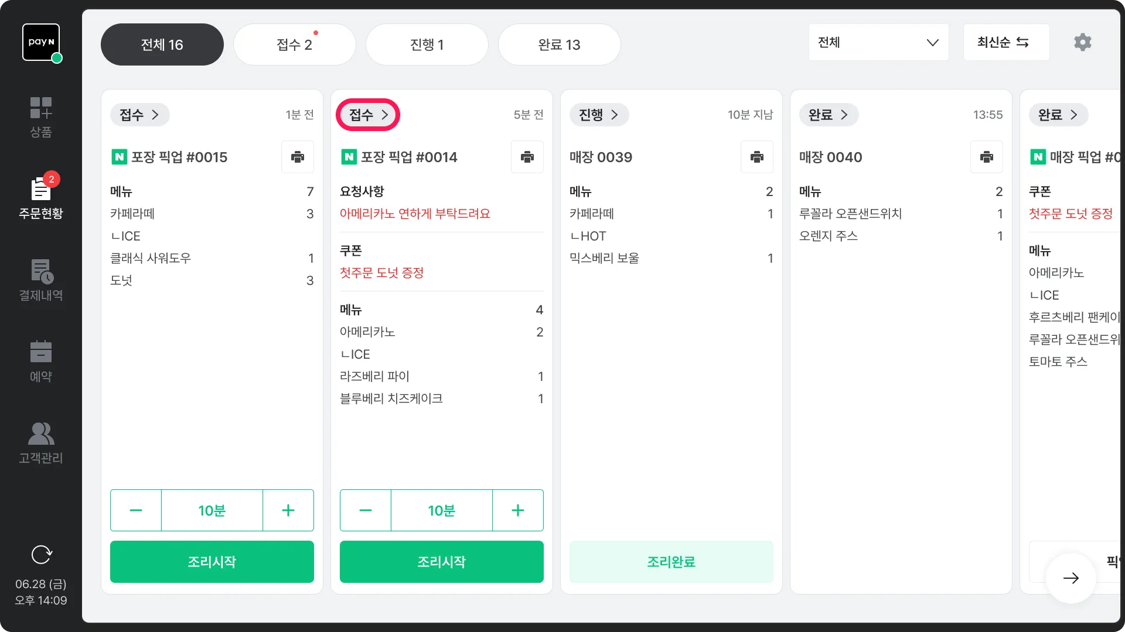
Task: Switch to the 완료 13 tab
Action: pyautogui.click(x=559, y=44)
